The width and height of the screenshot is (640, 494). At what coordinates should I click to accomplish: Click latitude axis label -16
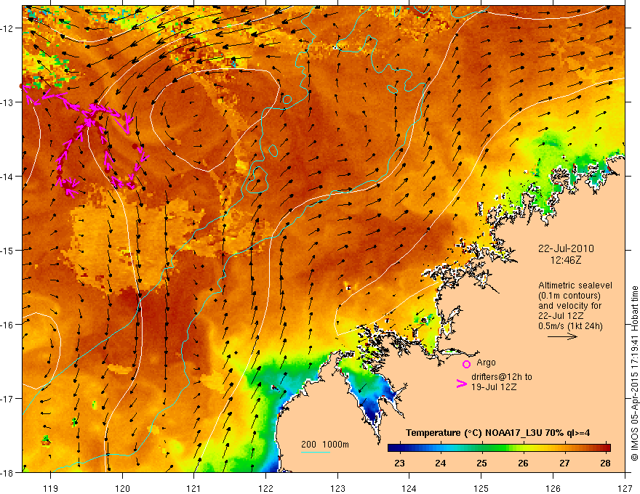[8, 325]
